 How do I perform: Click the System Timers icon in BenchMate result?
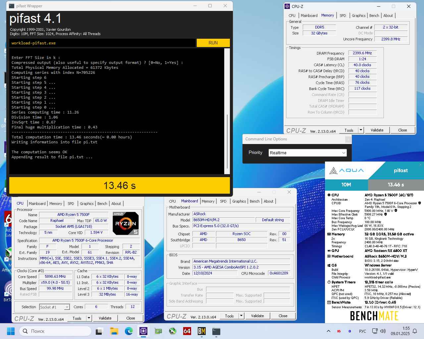click(x=329, y=282)
